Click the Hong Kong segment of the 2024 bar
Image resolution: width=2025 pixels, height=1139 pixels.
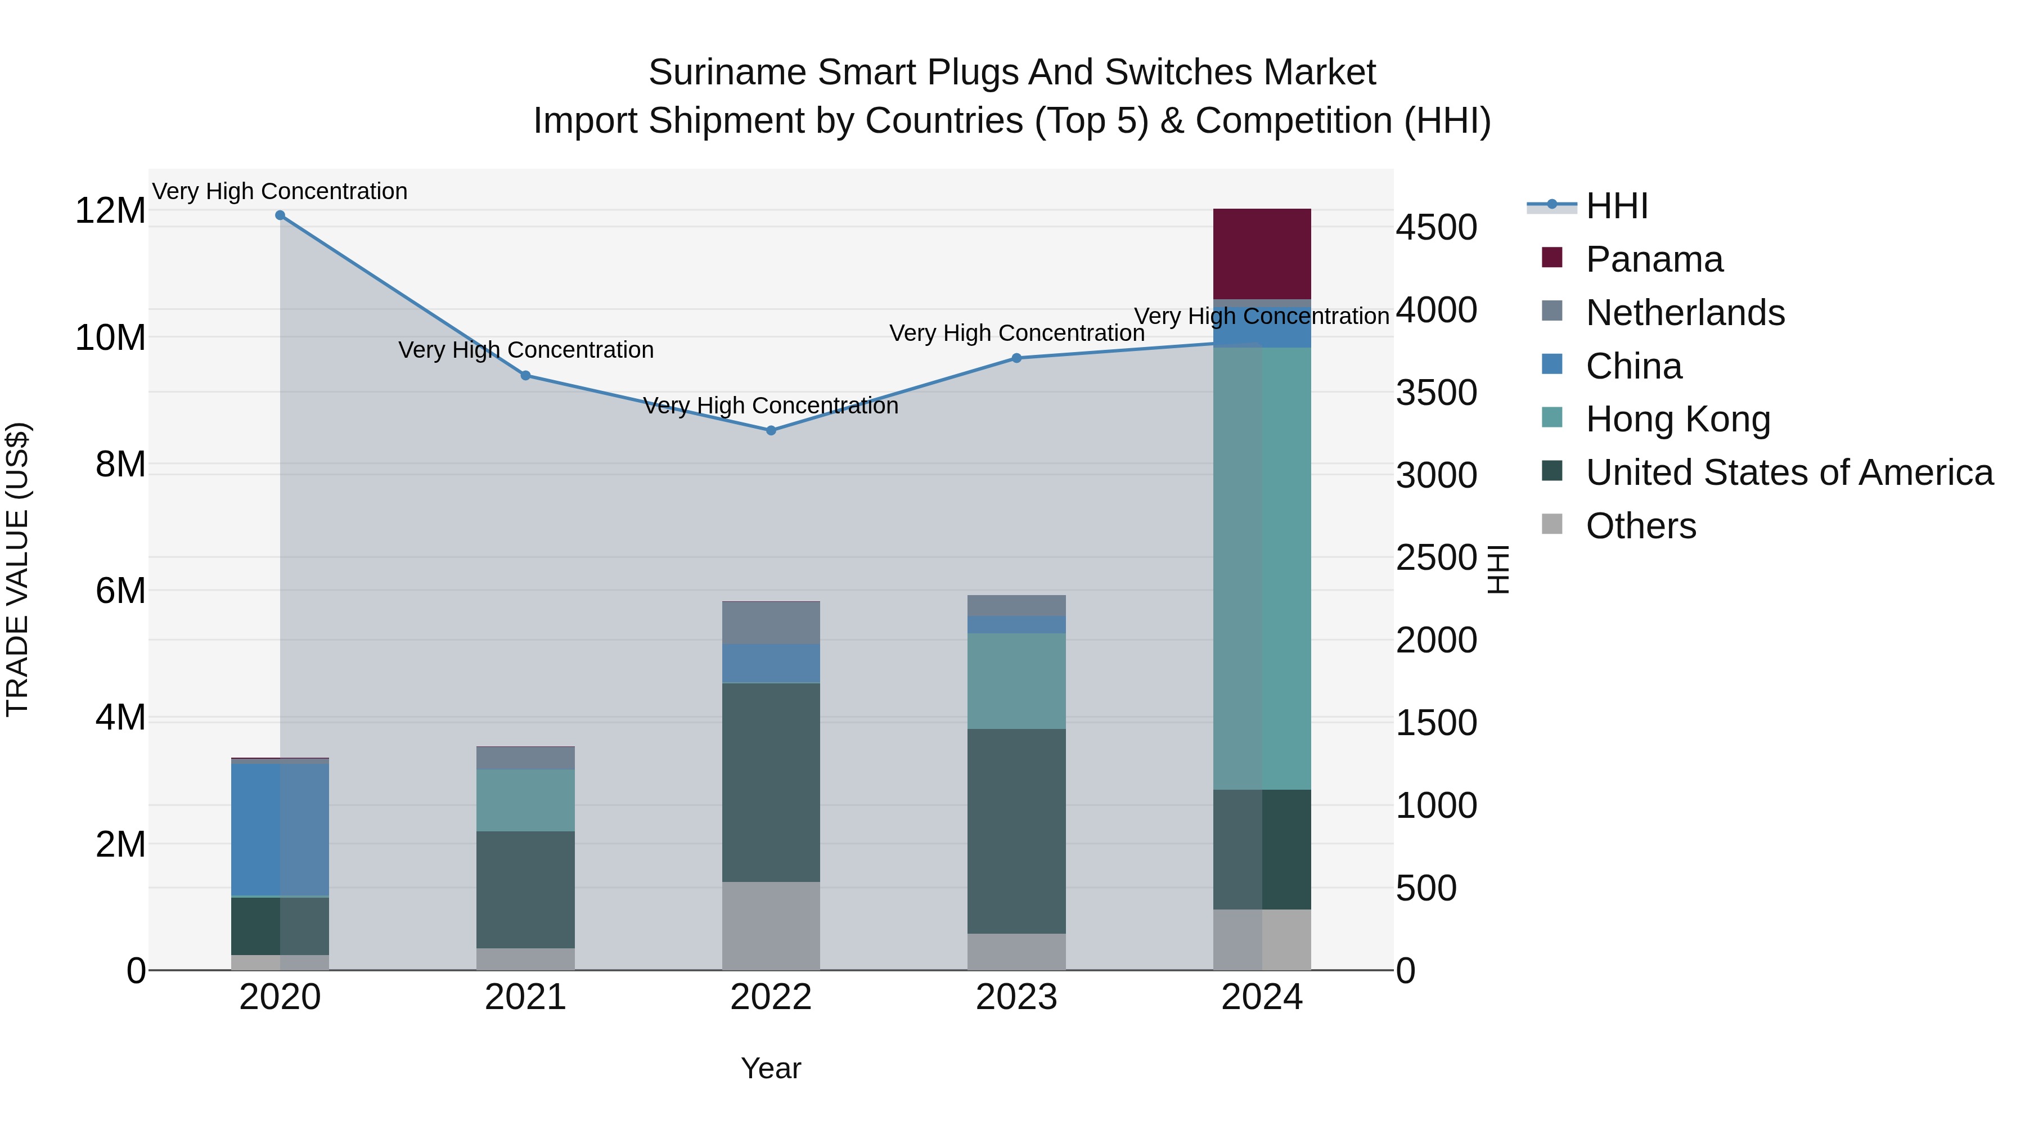point(1262,568)
